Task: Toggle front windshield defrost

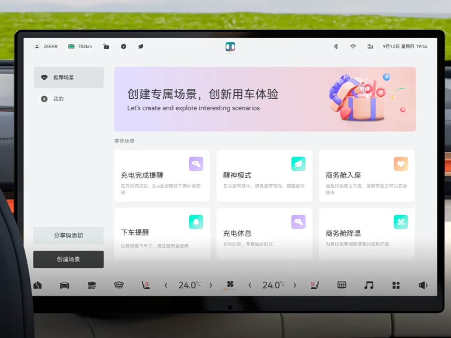Action: 118,285
